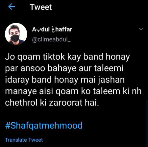This screenshot has width=148, height=147.
Task: Click the Tweet header title
Action: pos(41,7)
